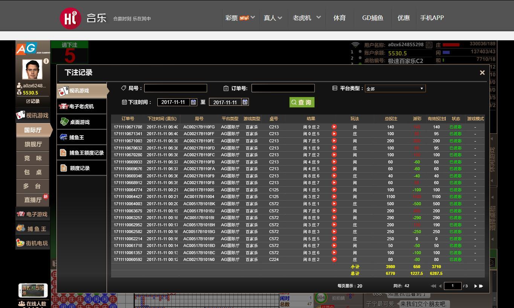Open 直播厅 in the left sidebar
514x308 pixels.
[x=33, y=200]
